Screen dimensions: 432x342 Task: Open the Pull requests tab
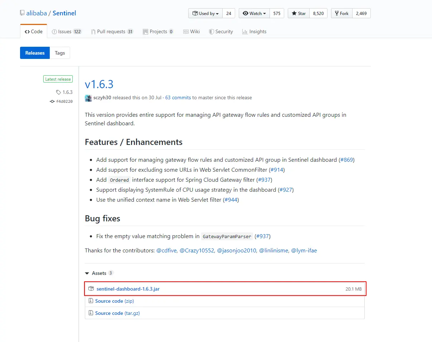(x=112, y=31)
